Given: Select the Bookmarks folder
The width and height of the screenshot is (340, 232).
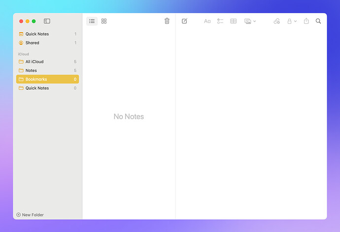Looking at the screenshot, I should pos(36,79).
